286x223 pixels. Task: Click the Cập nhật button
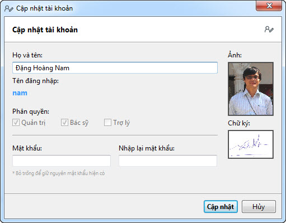point(221,207)
